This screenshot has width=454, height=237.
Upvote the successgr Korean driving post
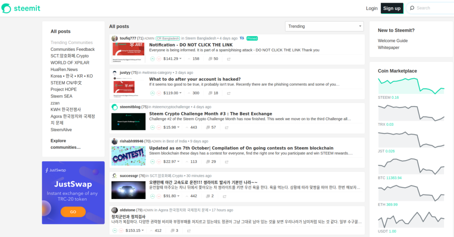(x=153, y=196)
